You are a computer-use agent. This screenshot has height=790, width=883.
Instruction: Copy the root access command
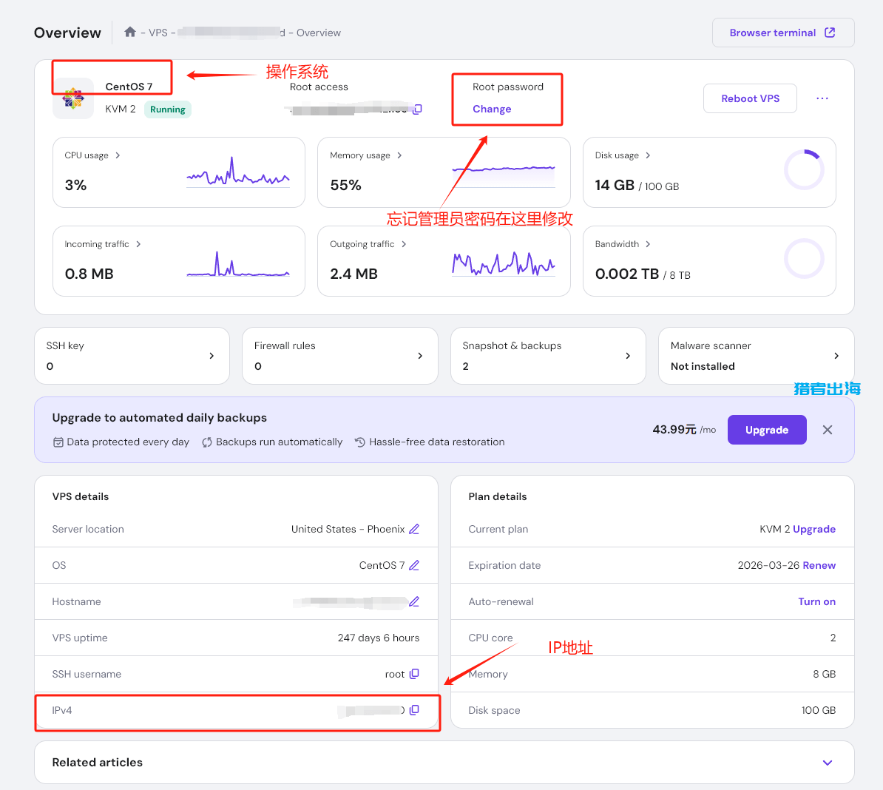tap(417, 109)
